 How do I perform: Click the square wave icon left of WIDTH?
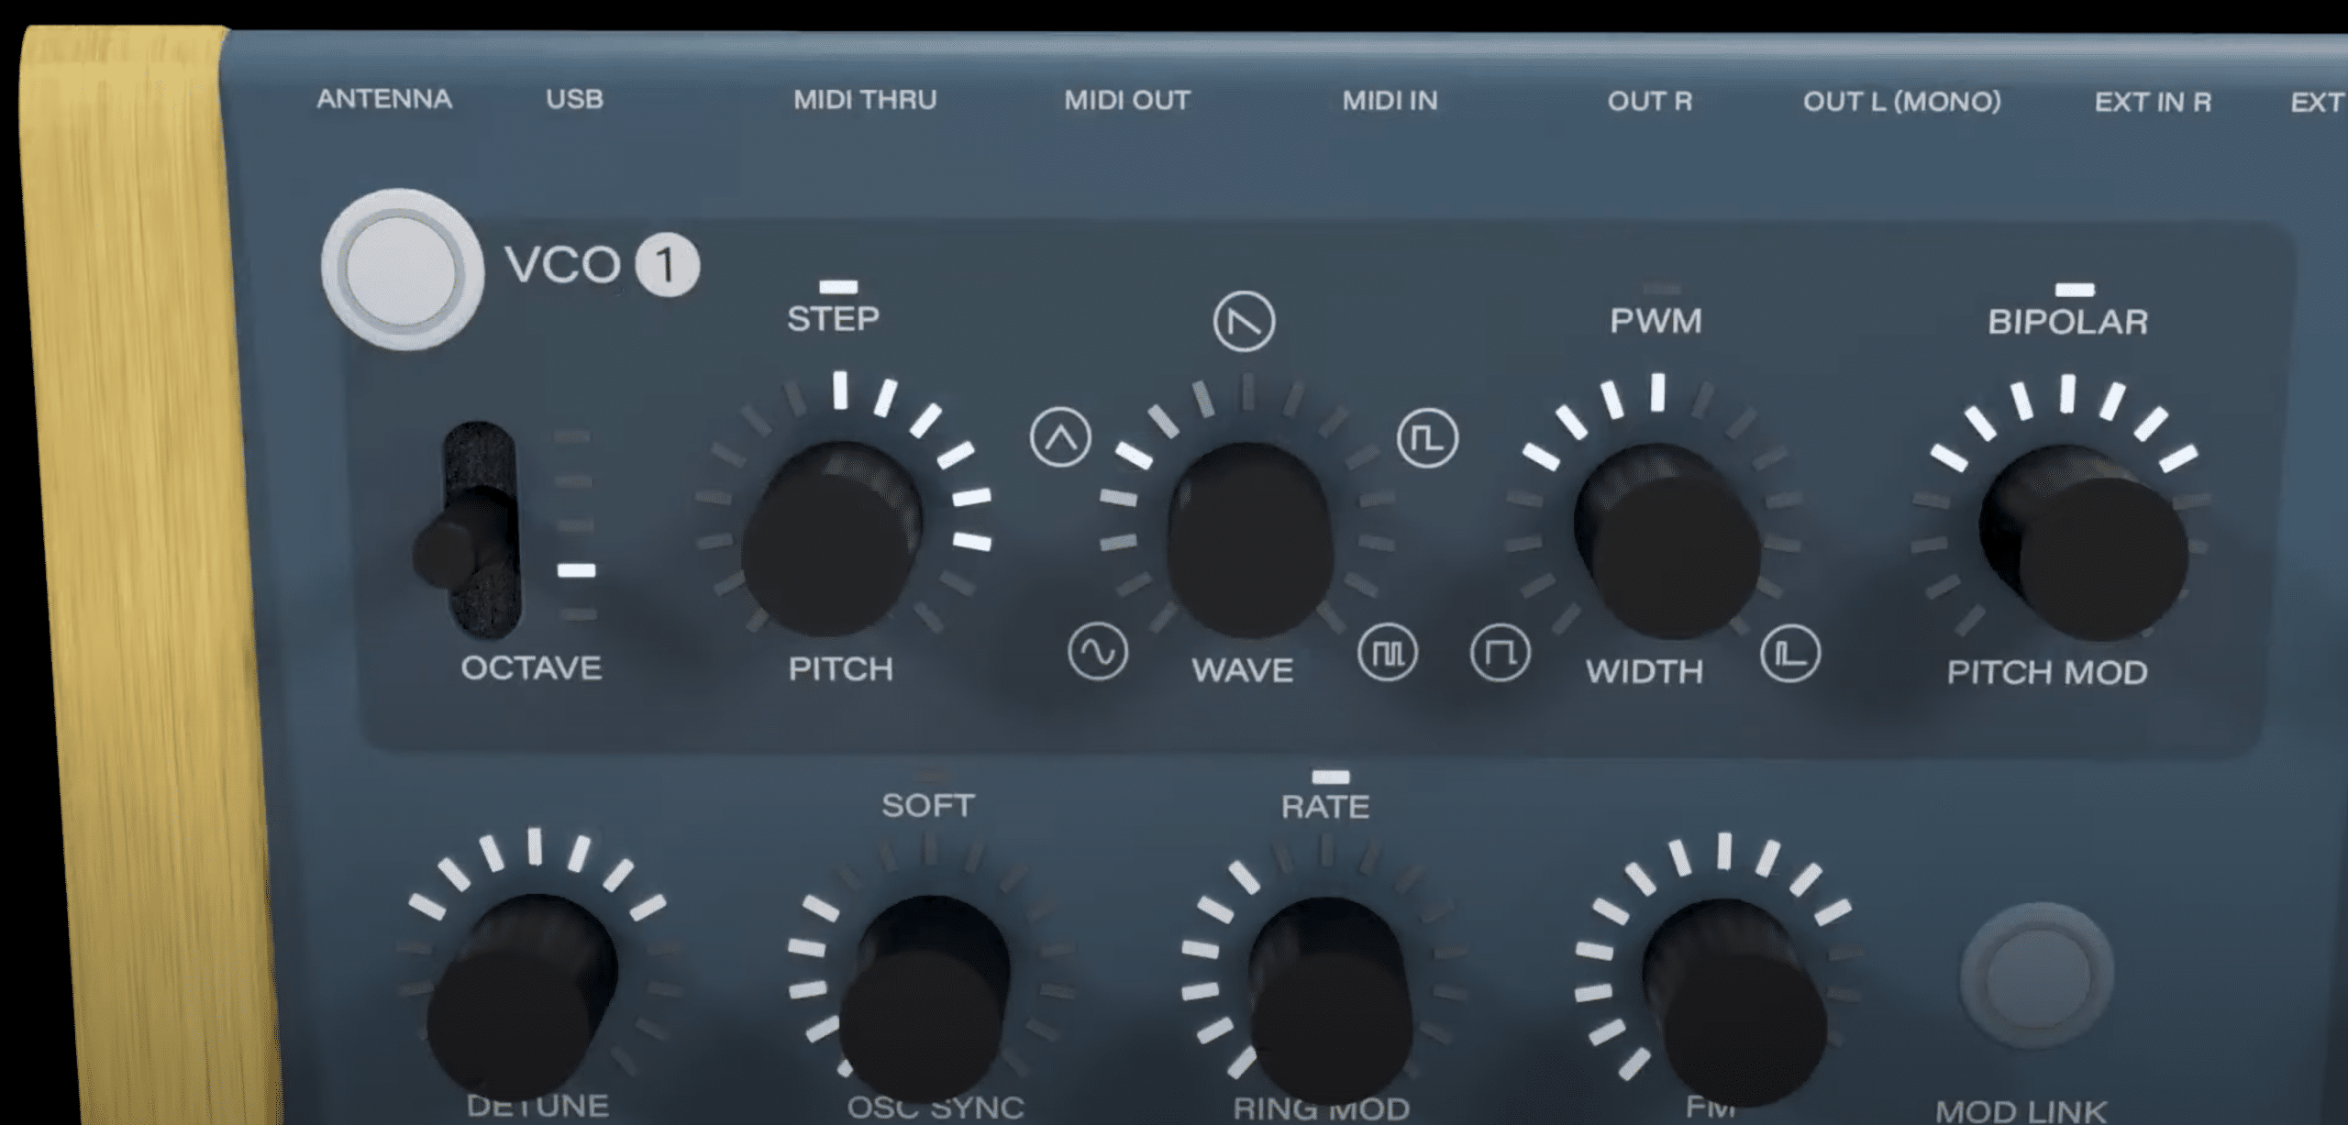tap(1500, 654)
